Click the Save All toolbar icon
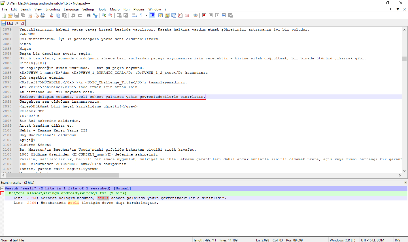408x242 pixels. pyautogui.click(x=23, y=15)
